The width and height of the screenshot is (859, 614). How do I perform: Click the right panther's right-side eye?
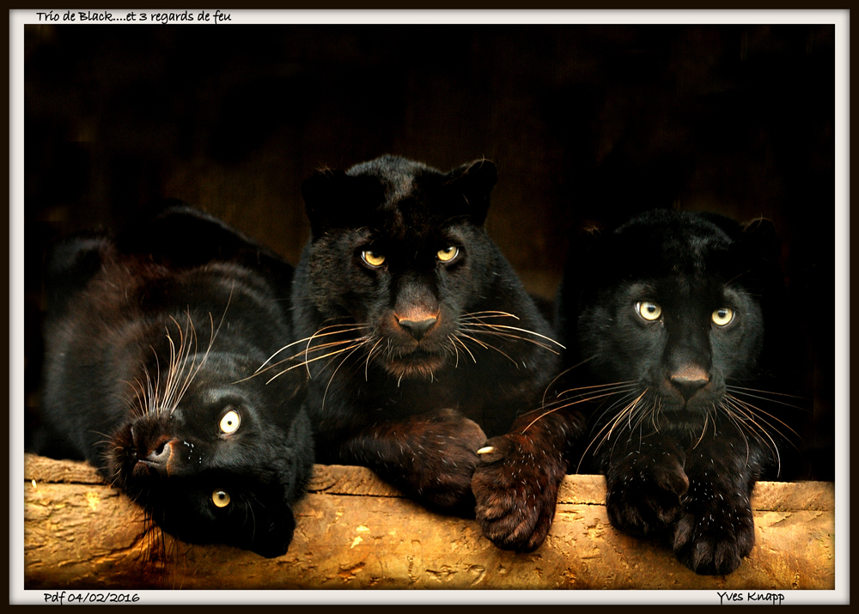point(722,316)
